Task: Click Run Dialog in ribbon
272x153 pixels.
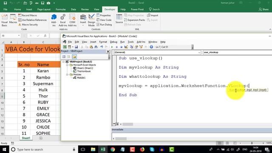Action: pos(104,25)
